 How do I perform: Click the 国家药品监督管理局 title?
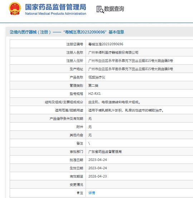point(56,7)
